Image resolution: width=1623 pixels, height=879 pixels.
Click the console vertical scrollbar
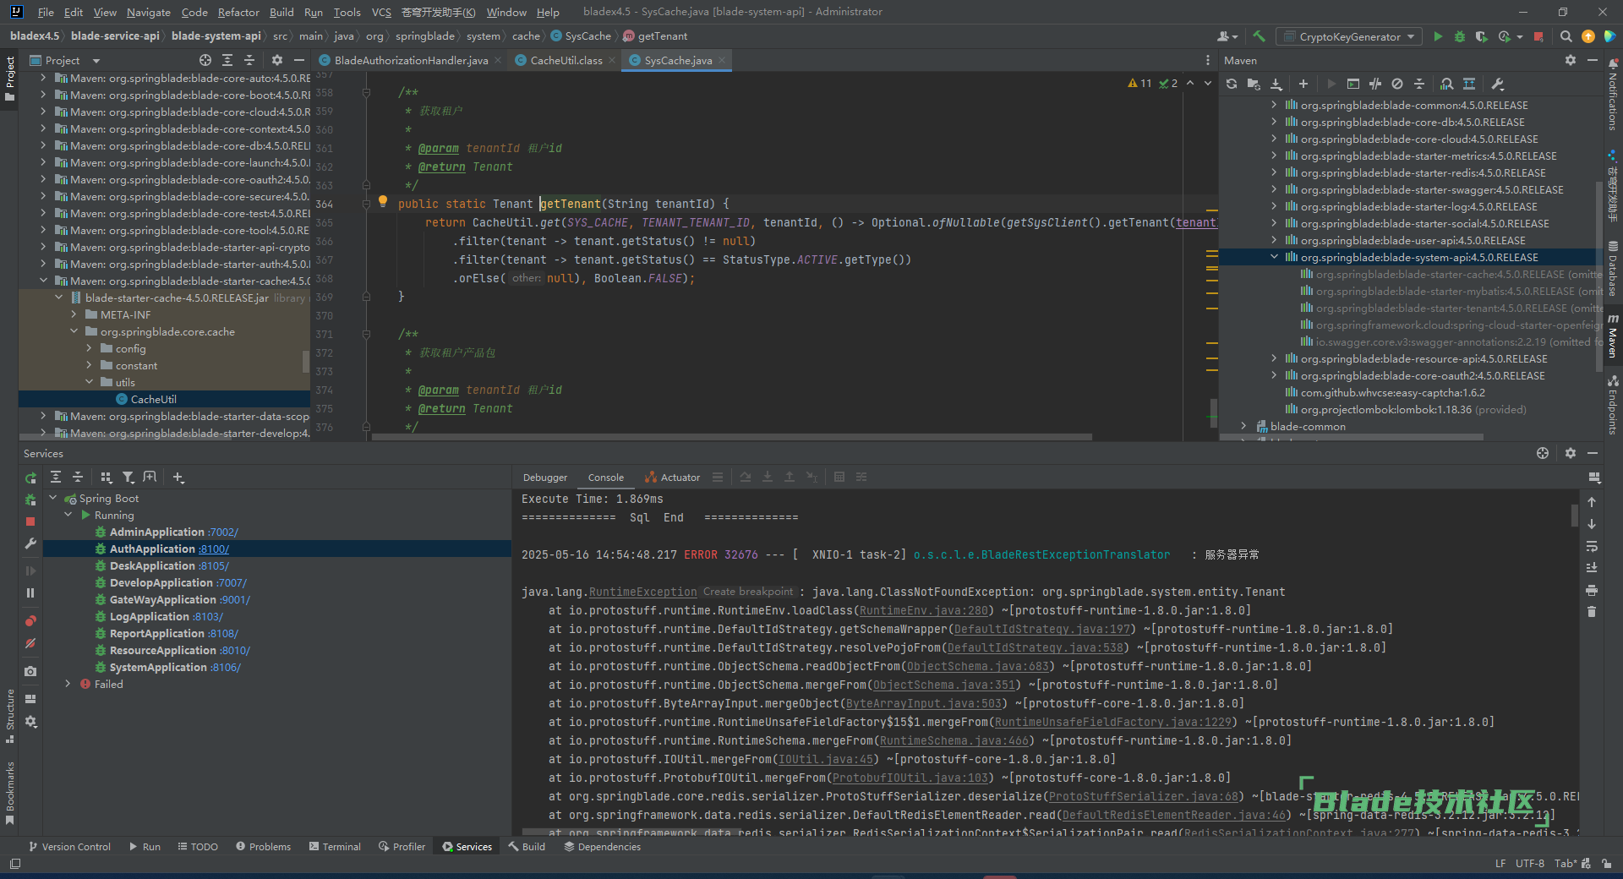(1574, 515)
